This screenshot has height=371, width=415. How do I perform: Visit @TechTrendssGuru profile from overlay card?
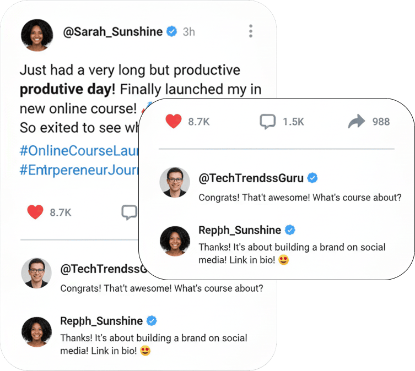point(251,178)
